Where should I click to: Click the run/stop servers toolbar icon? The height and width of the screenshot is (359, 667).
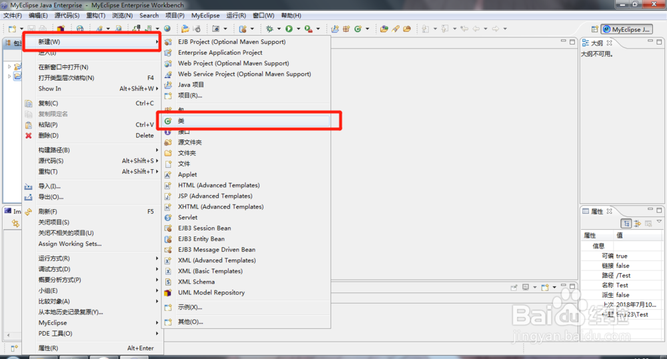coord(149,29)
